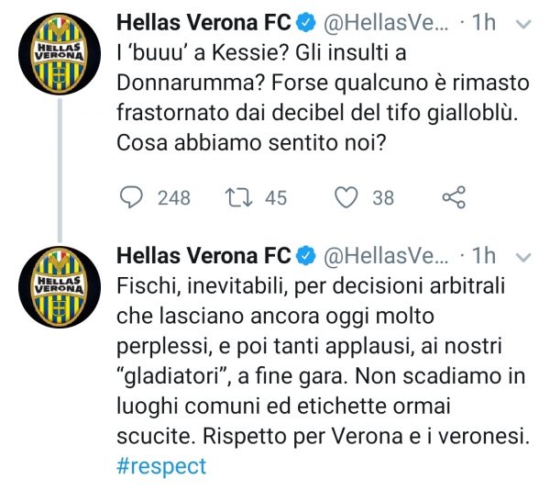Image resolution: width=550 pixels, height=490 pixels.
Task: Open the Hellas Verona crest on the second tweet
Action: (58, 283)
